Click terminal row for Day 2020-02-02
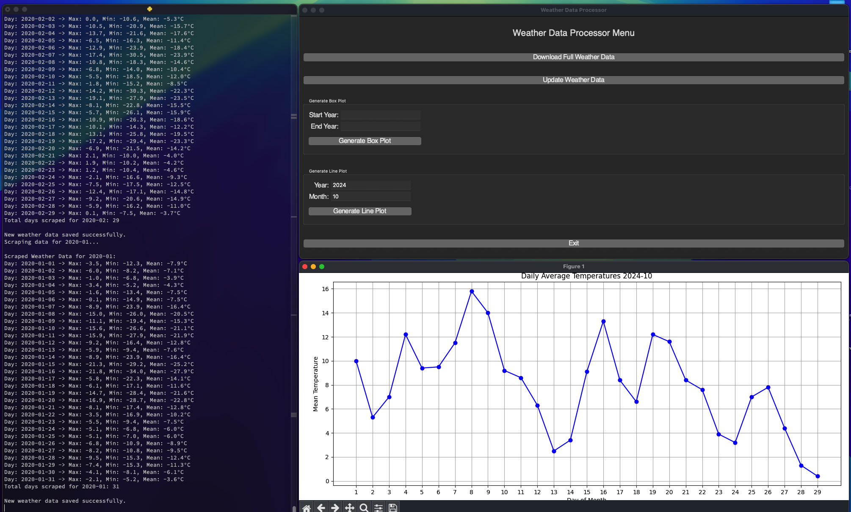 tap(94, 19)
